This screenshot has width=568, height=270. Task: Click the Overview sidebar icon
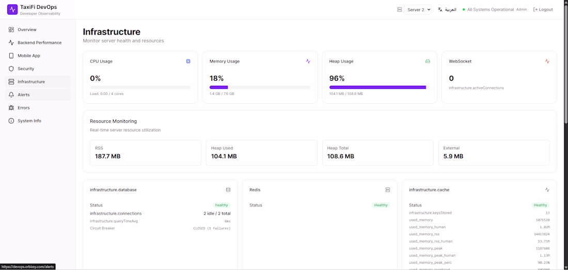(11, 29)
